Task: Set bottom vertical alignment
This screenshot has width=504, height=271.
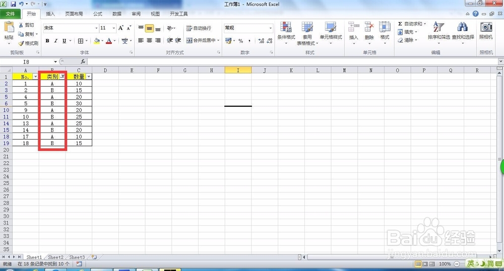Action: click(158, 28)
